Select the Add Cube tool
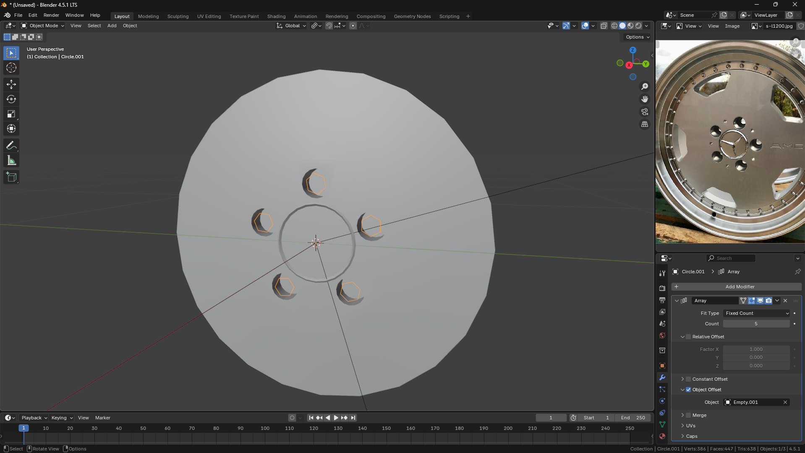 tap(11, 177)
